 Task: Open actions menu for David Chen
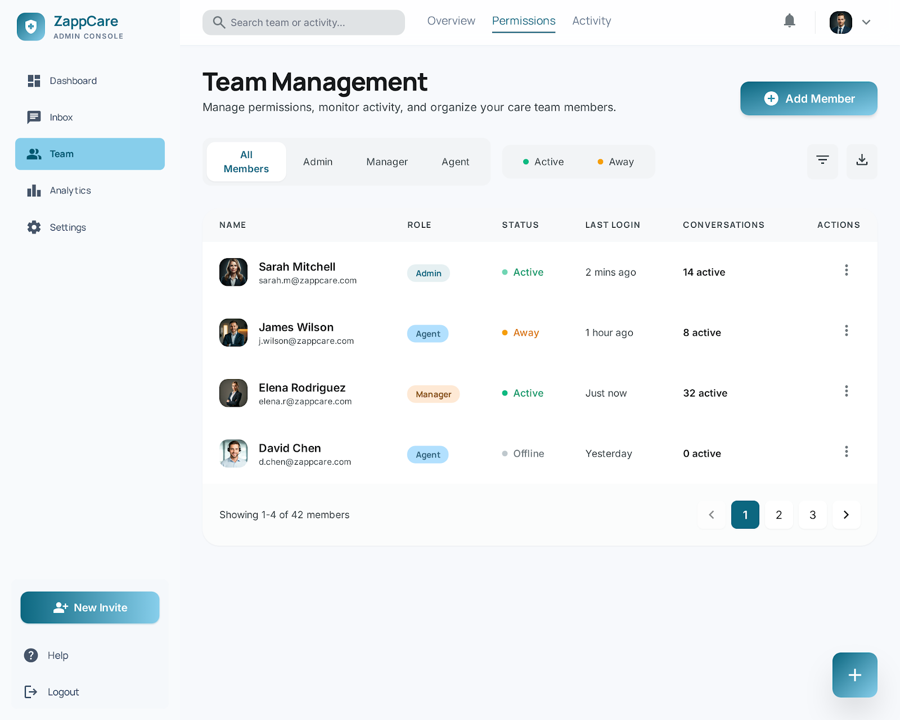pos(846,452)
